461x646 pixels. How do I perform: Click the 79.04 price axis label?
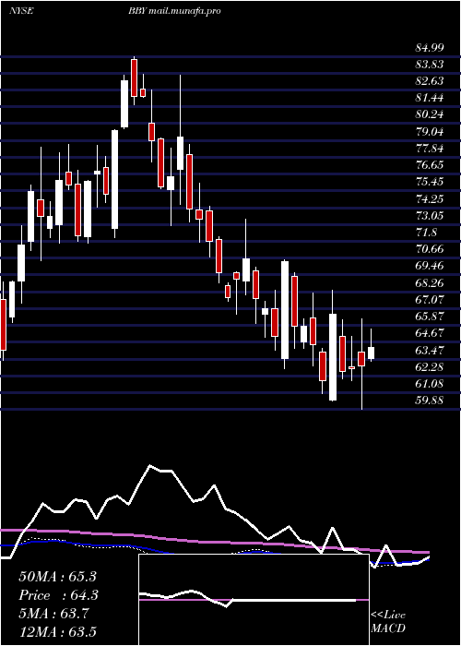pos(430,132)
